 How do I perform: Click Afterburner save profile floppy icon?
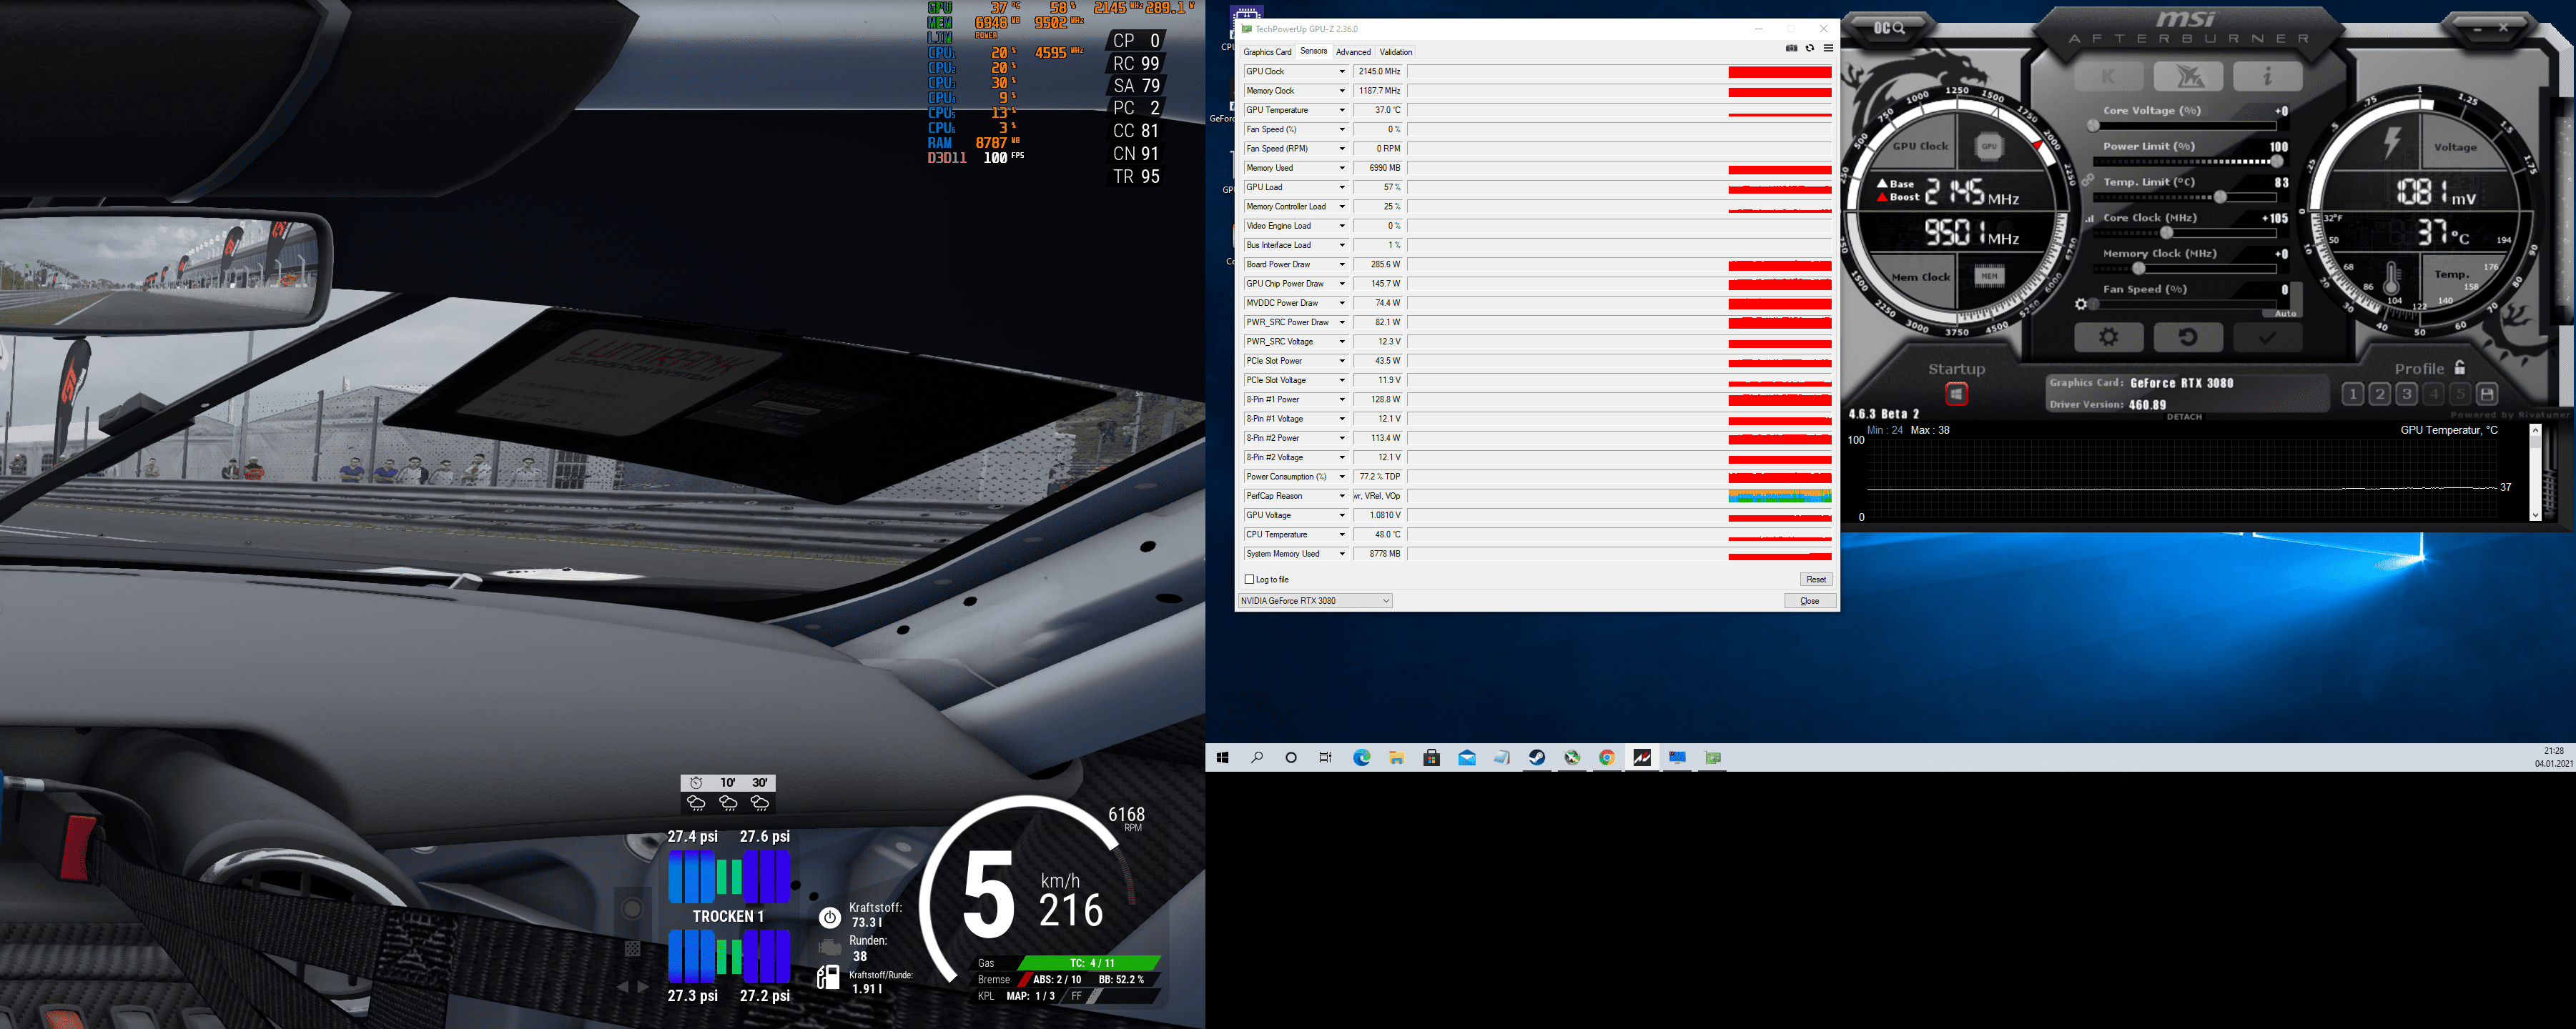click(x=2487, y=394)
